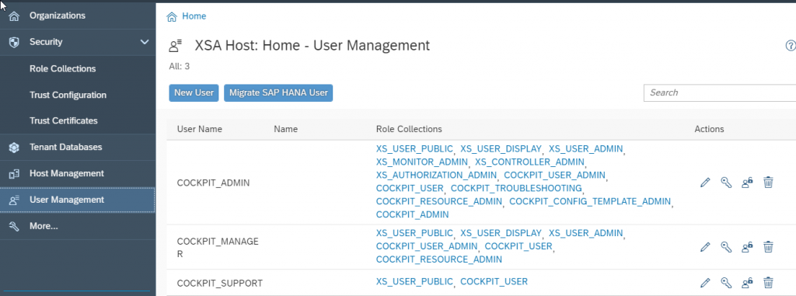Image resolution: width=796 pixels, height=296 pixels.
Task: Click the help question mark icon
Action: click(791, 46)
